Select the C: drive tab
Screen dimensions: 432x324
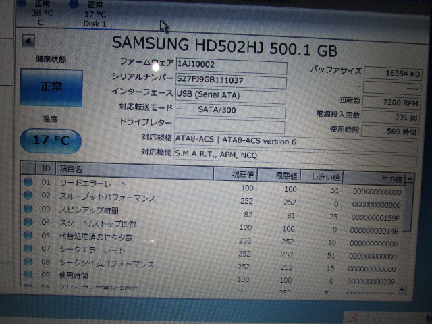[x=42, y=13]
